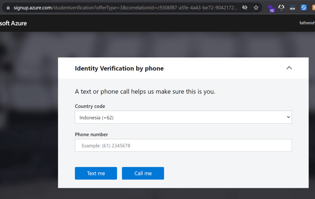Screen dimensions: 315x199
Task: Select the Microsoft Azure header link
Action: coord(14,23)
